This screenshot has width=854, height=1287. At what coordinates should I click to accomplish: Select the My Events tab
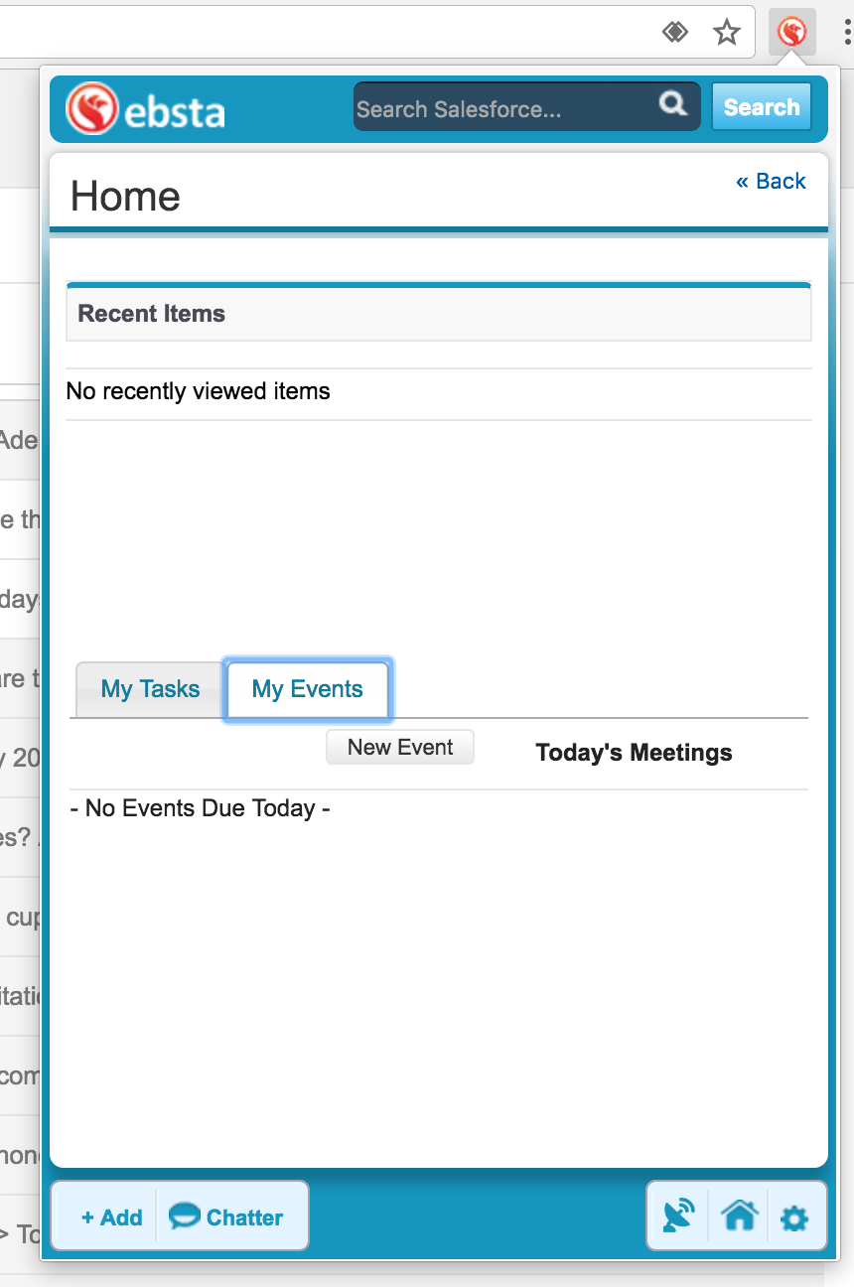(307, 689)
